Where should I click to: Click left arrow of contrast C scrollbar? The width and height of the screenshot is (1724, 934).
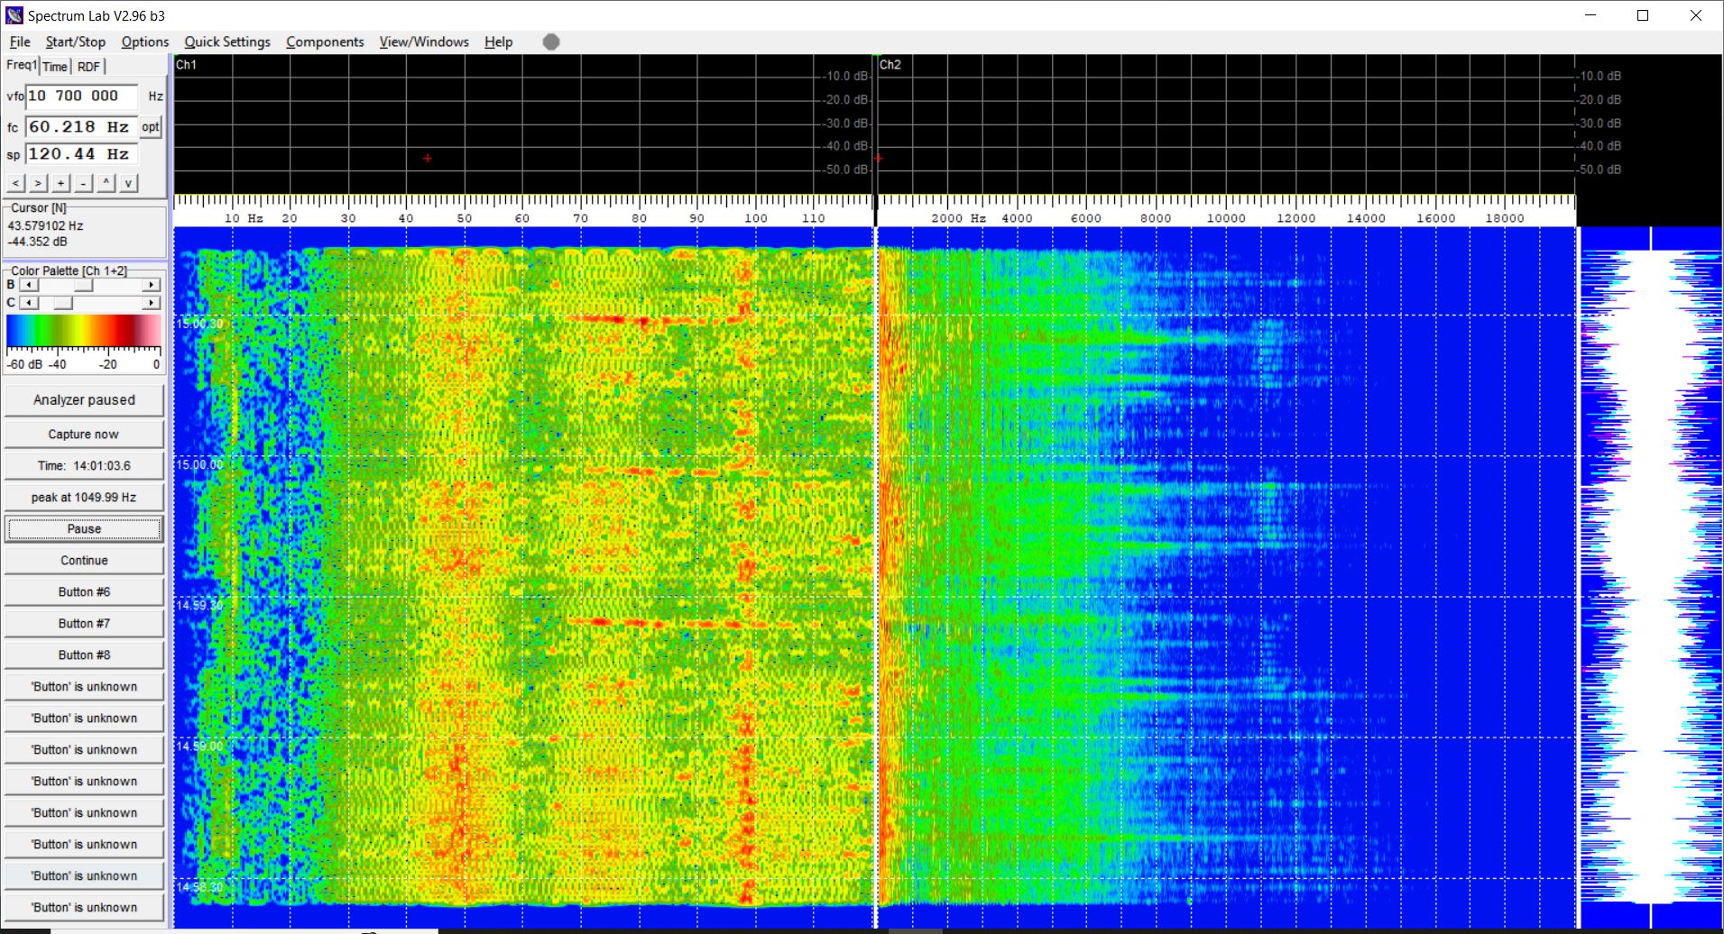(x=29, y=303)
